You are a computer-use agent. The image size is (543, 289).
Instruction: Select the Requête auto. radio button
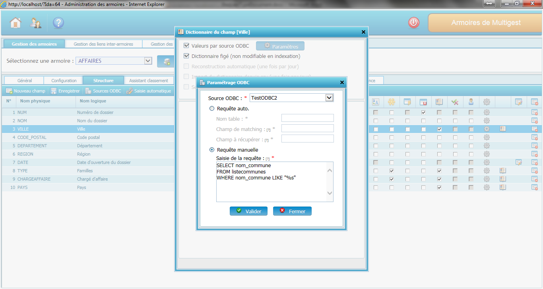[212, 108]
